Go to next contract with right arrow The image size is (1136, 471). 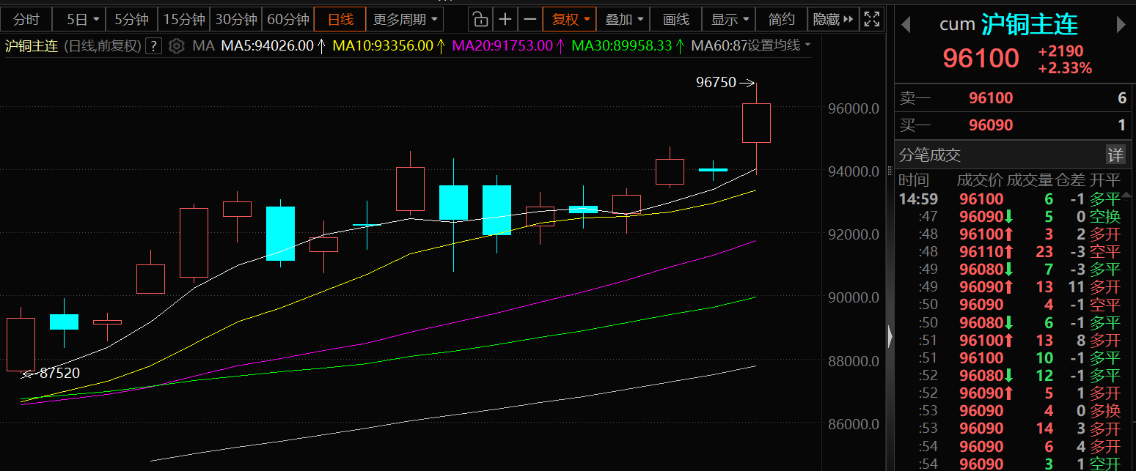1121,25
